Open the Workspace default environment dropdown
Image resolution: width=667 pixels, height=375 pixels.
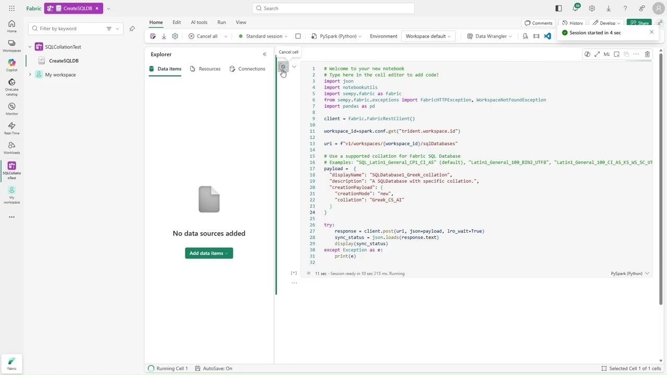coord(428,36)
